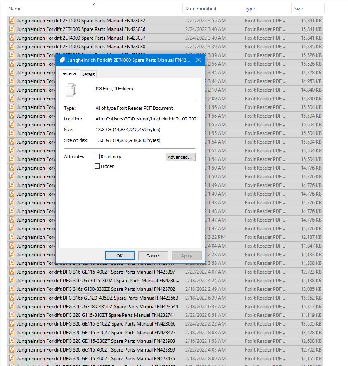Click PDF icon of DFG 320 GE115-310ZZ FN423477
This screenshot has height=366, width=348.
pyautogui.click(x=12, y=333)
